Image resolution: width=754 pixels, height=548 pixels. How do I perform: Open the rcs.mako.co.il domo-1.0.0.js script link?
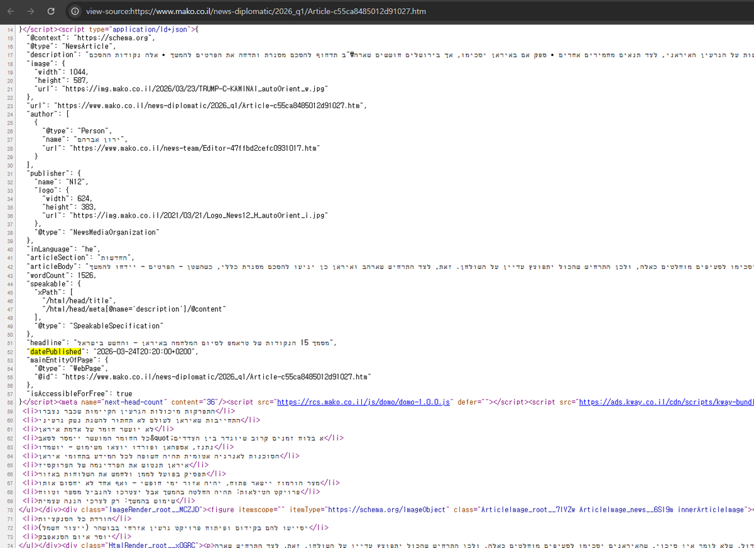[363, 402]
